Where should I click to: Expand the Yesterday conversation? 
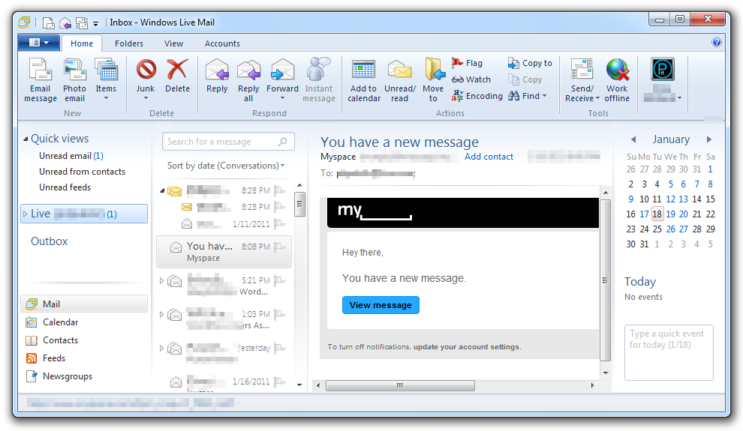pos(161,349)
